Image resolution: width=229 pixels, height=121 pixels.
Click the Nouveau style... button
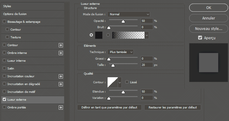pyautogui.click(x=208, y=29)
